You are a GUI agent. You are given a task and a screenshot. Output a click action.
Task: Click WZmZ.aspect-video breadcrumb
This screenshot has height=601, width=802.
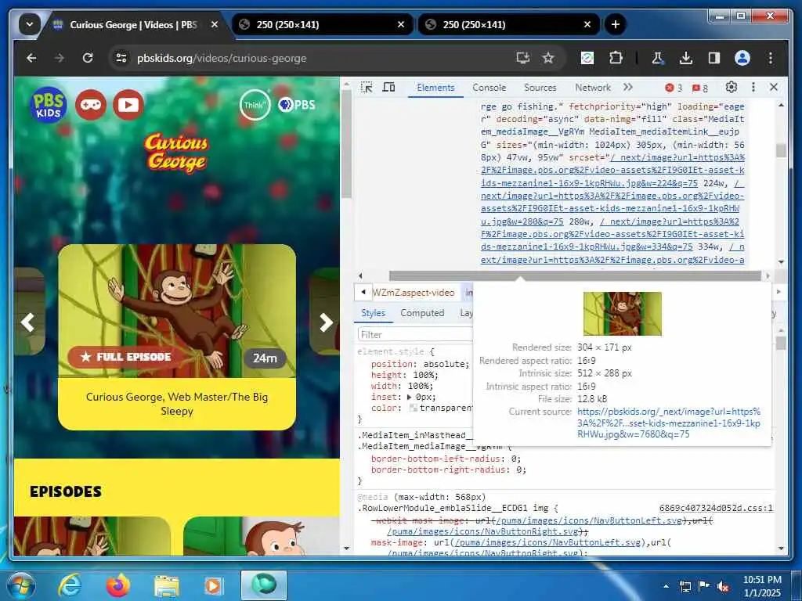pyautogui.click(x=414, y=293)
